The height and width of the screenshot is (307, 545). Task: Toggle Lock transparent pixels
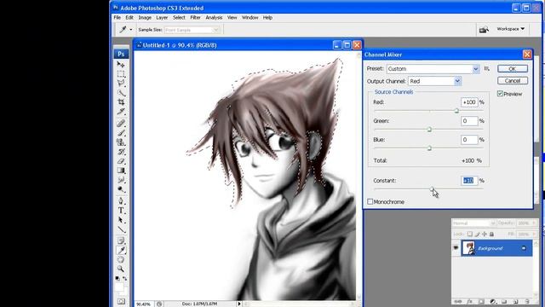click(470, 234)
